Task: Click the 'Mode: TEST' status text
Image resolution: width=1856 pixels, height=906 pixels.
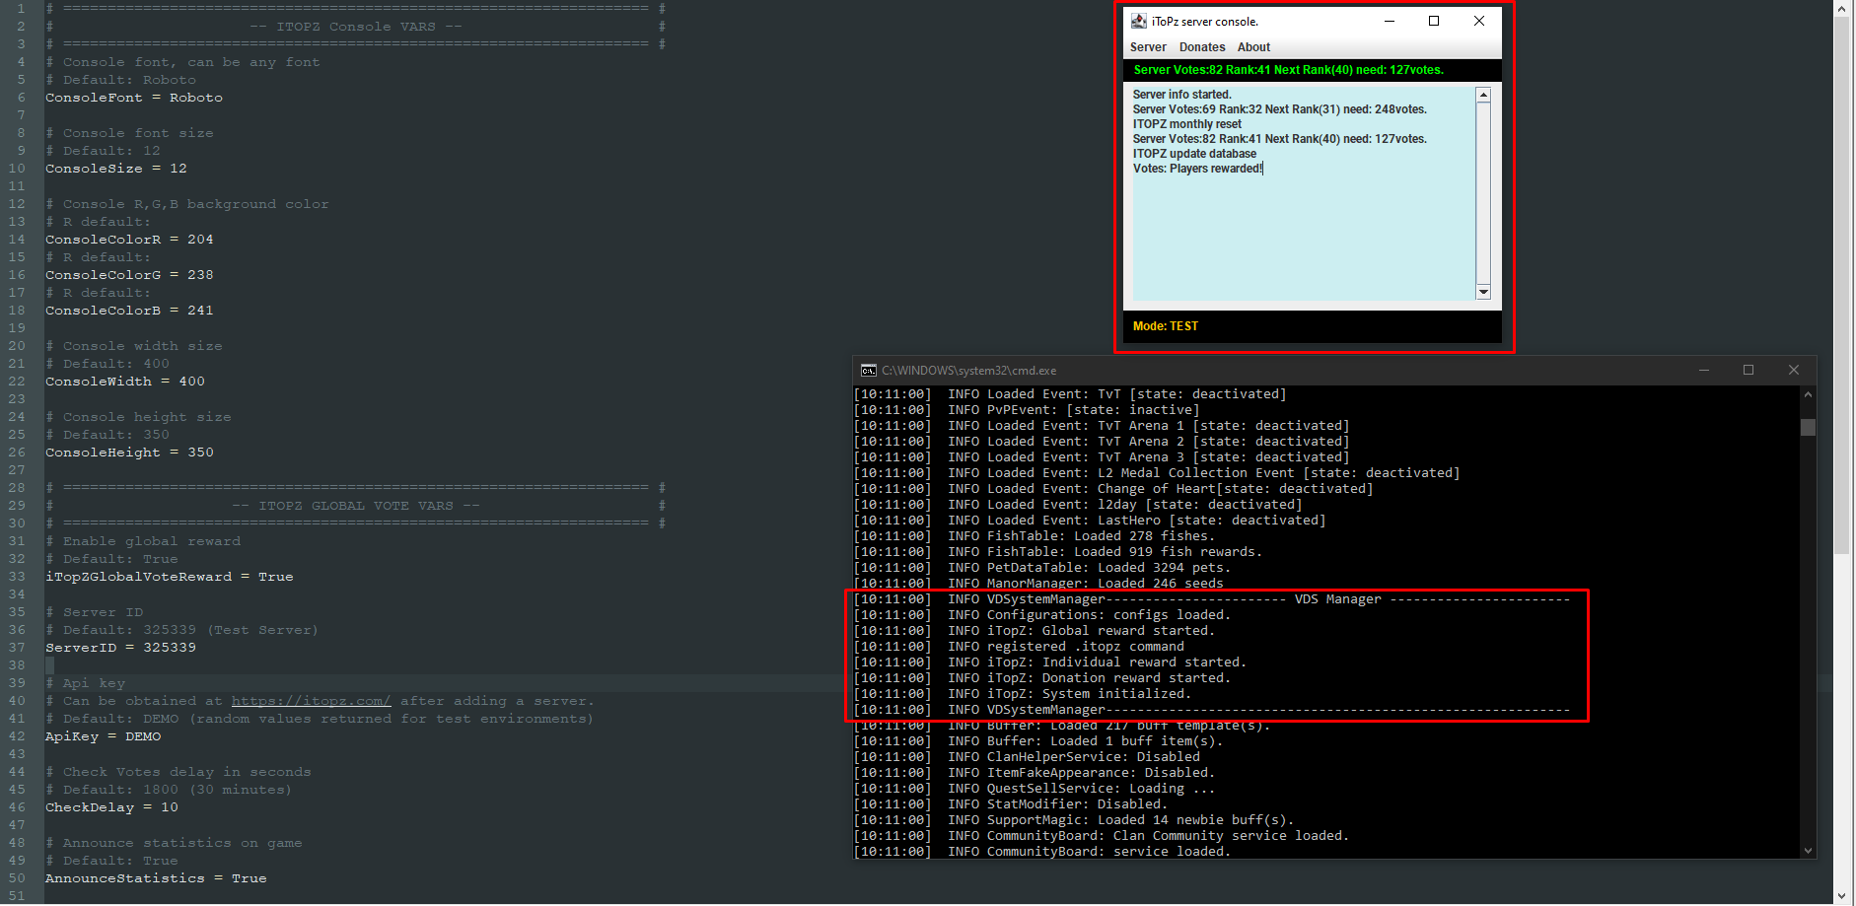Action: 1166,326
